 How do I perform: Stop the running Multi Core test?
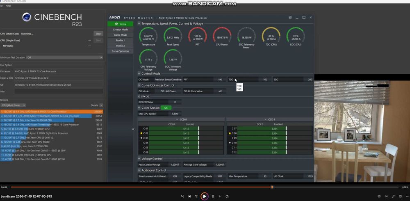[98, 34]
